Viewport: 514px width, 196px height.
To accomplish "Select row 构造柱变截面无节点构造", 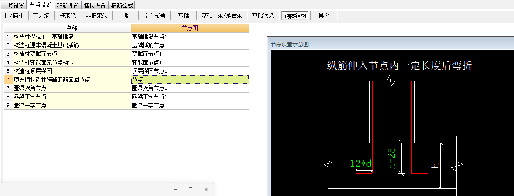I will coord(72,62).
